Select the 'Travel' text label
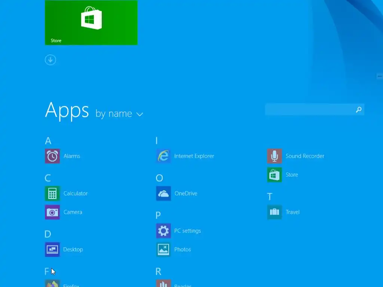 coord(292,212)
